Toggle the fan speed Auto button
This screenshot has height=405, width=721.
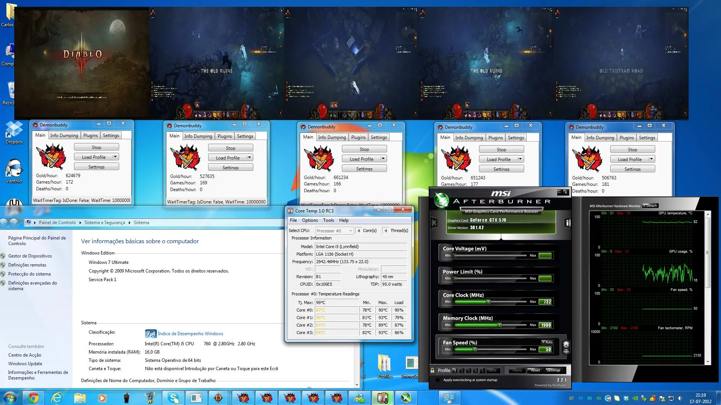point(547,342)
